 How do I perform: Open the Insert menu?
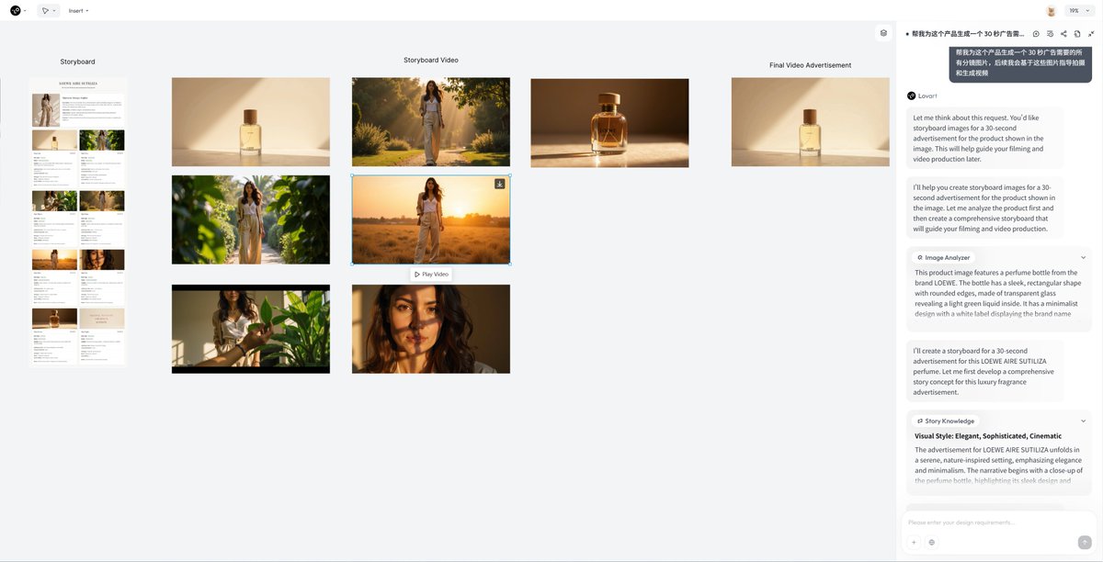coord(78,11)
